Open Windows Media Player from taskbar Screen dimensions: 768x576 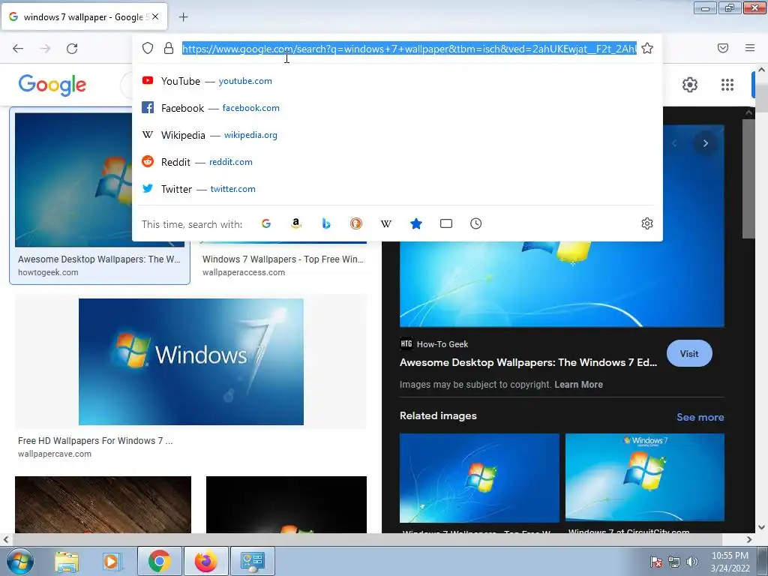(112, 561)
